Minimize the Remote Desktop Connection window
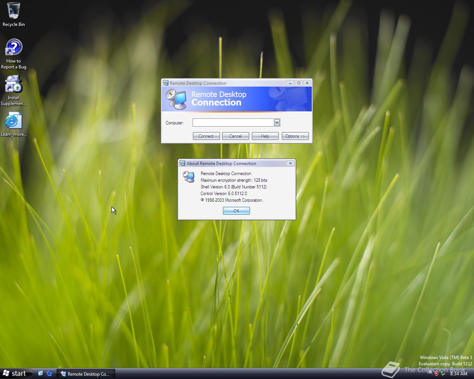The image size is (474, 379). point(290,83)
